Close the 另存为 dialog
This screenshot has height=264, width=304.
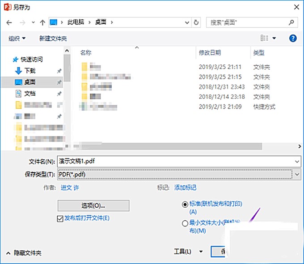[296, 7]
